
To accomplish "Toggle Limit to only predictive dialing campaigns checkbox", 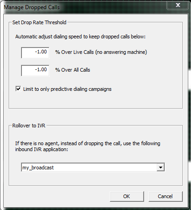I will click(x=18, y=89).
